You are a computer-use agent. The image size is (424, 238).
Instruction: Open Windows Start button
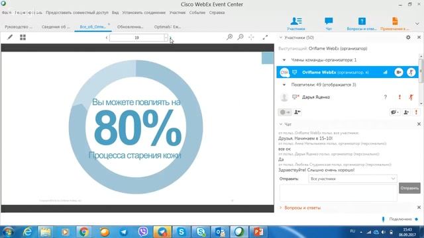(x=8, y=232)
